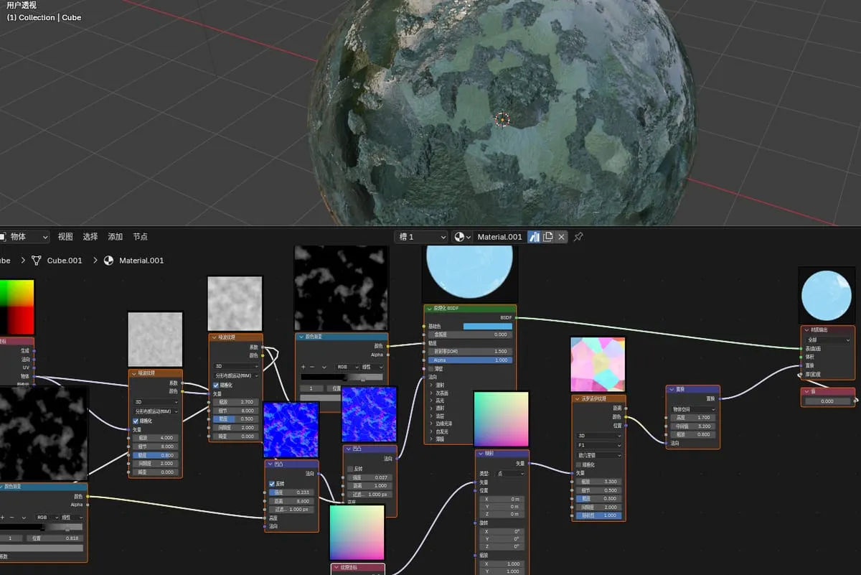Uncheck 反转 in bump node with strength 0.233

tap(272, 483)
